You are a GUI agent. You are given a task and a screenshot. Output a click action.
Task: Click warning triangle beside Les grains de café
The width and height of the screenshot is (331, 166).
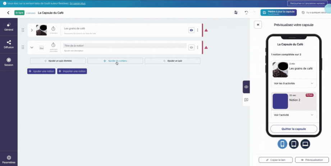[206, 30]
